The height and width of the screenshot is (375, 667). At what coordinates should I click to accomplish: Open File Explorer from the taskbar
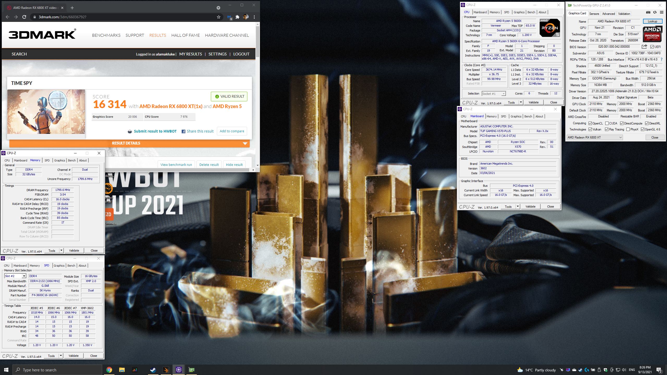pos(122,370)
